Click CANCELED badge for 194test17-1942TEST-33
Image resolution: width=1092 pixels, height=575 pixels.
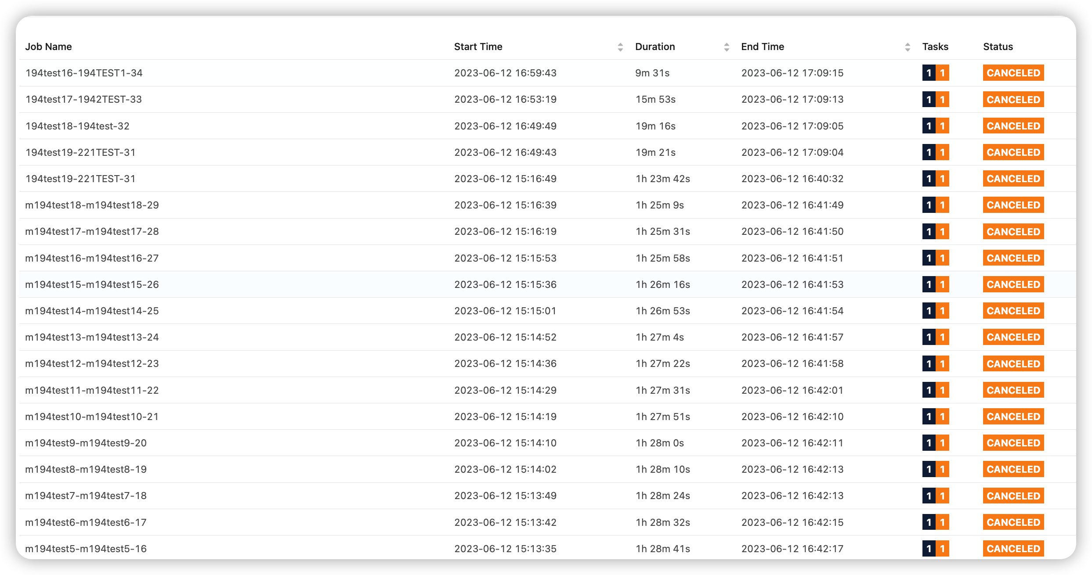pyautogui.click(x=1013, y=100)
